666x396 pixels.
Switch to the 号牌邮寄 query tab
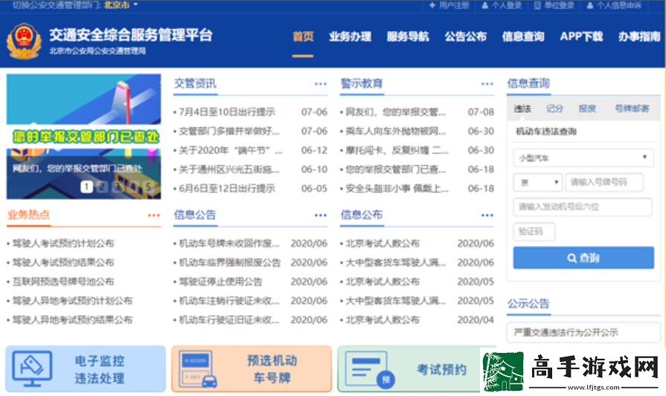coord(632,108)
